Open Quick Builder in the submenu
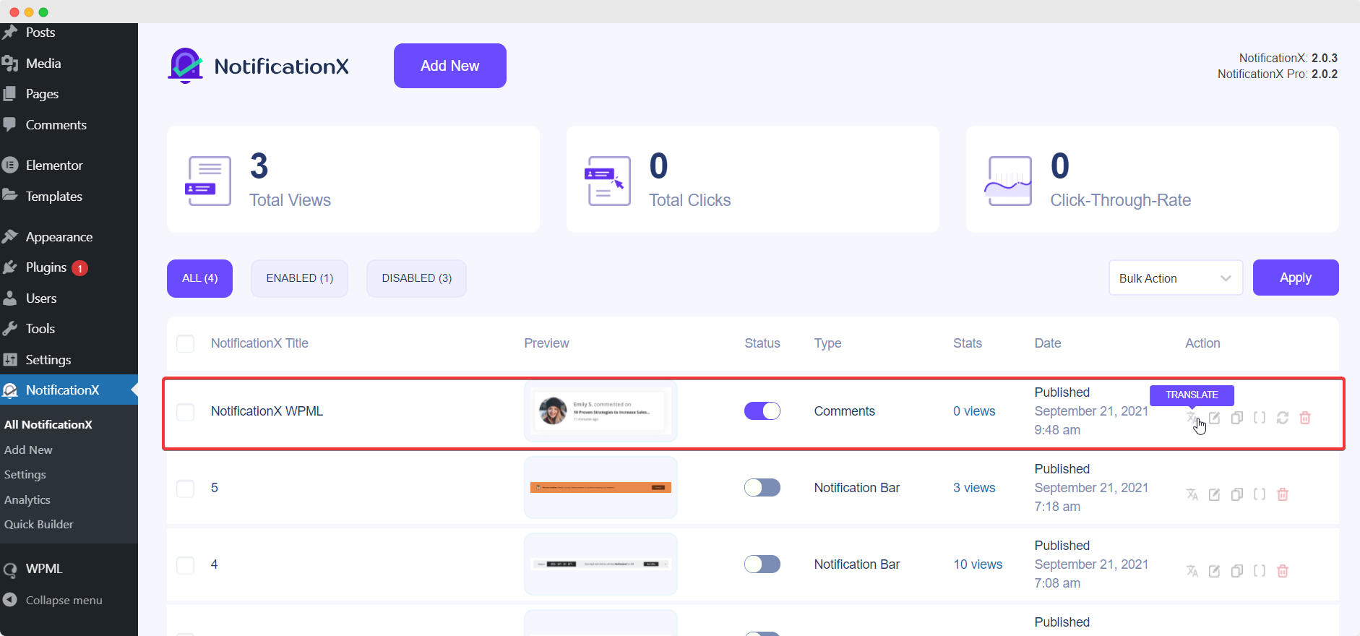This screenshot has width=1360, height=636. pos(39,525)
